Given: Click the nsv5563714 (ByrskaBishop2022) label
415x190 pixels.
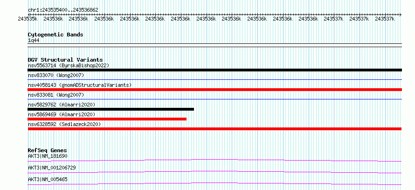Looking at the screenshot, I should tap(68, 65).
